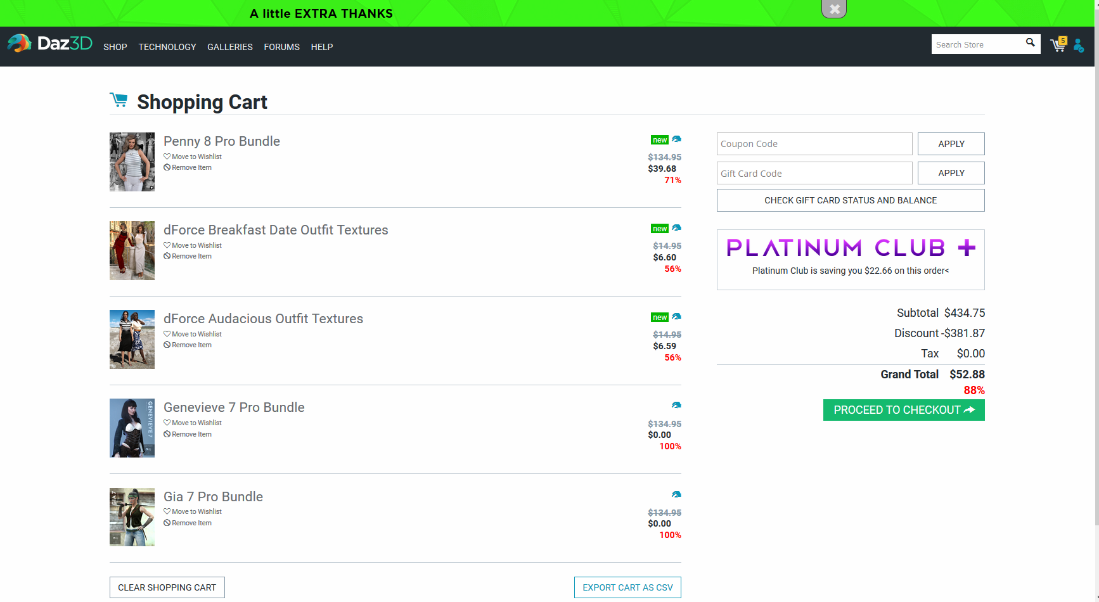Open the cart icon in header
Image resolution: width=1099 pixels, height=602 pixels.
1058,44
